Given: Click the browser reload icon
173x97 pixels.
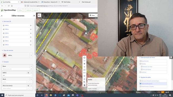Looking at the screenshot, I should (9, 6).
